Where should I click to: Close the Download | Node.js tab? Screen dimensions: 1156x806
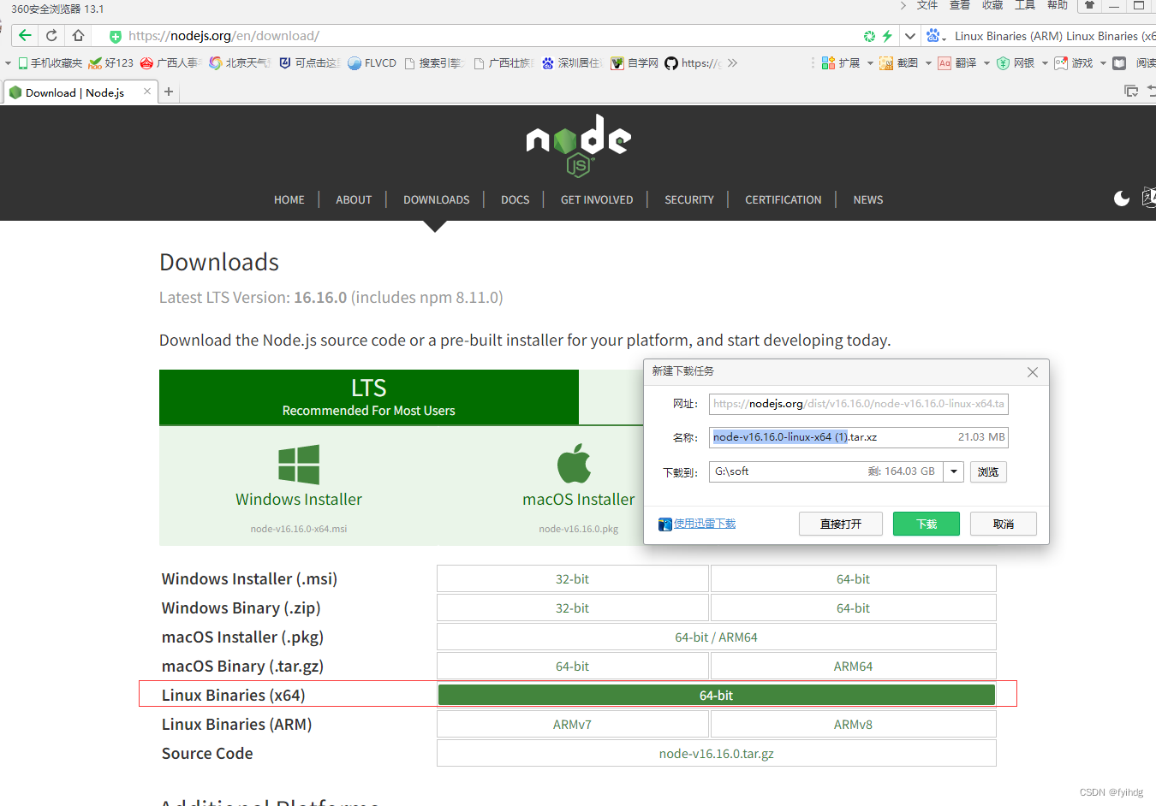pos(147,92)
